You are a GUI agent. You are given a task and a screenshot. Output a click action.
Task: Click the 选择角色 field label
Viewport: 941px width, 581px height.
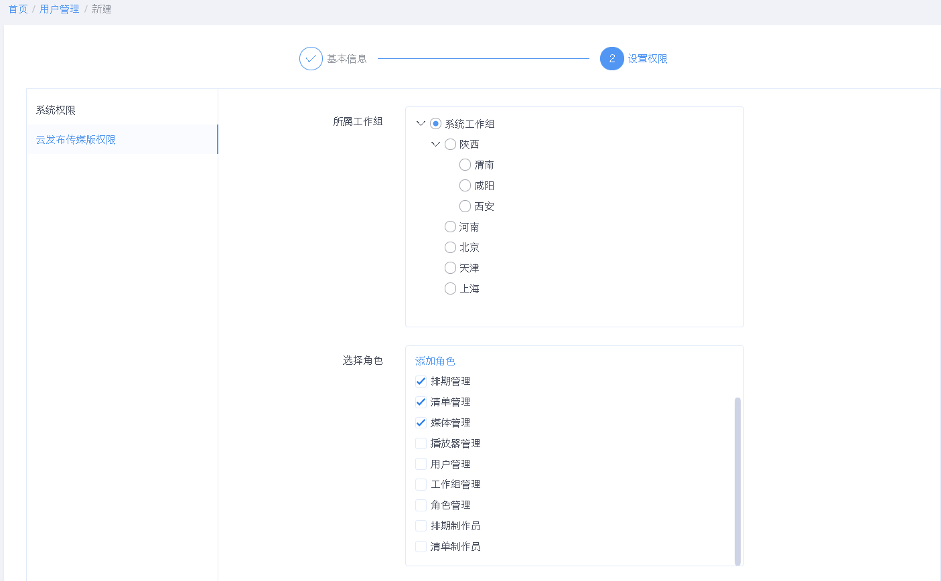363,360
